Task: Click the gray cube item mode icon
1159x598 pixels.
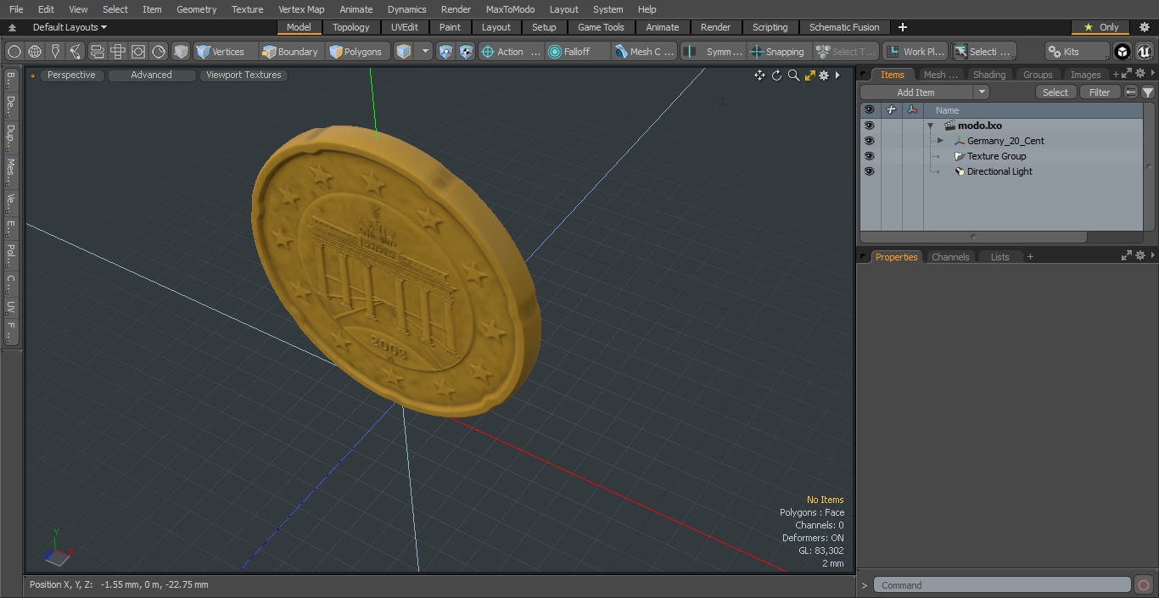Action: [180, 52]
